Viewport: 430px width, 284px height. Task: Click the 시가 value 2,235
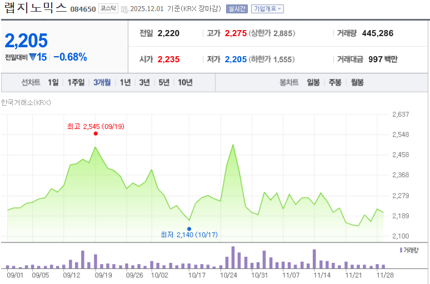[168, 59]
